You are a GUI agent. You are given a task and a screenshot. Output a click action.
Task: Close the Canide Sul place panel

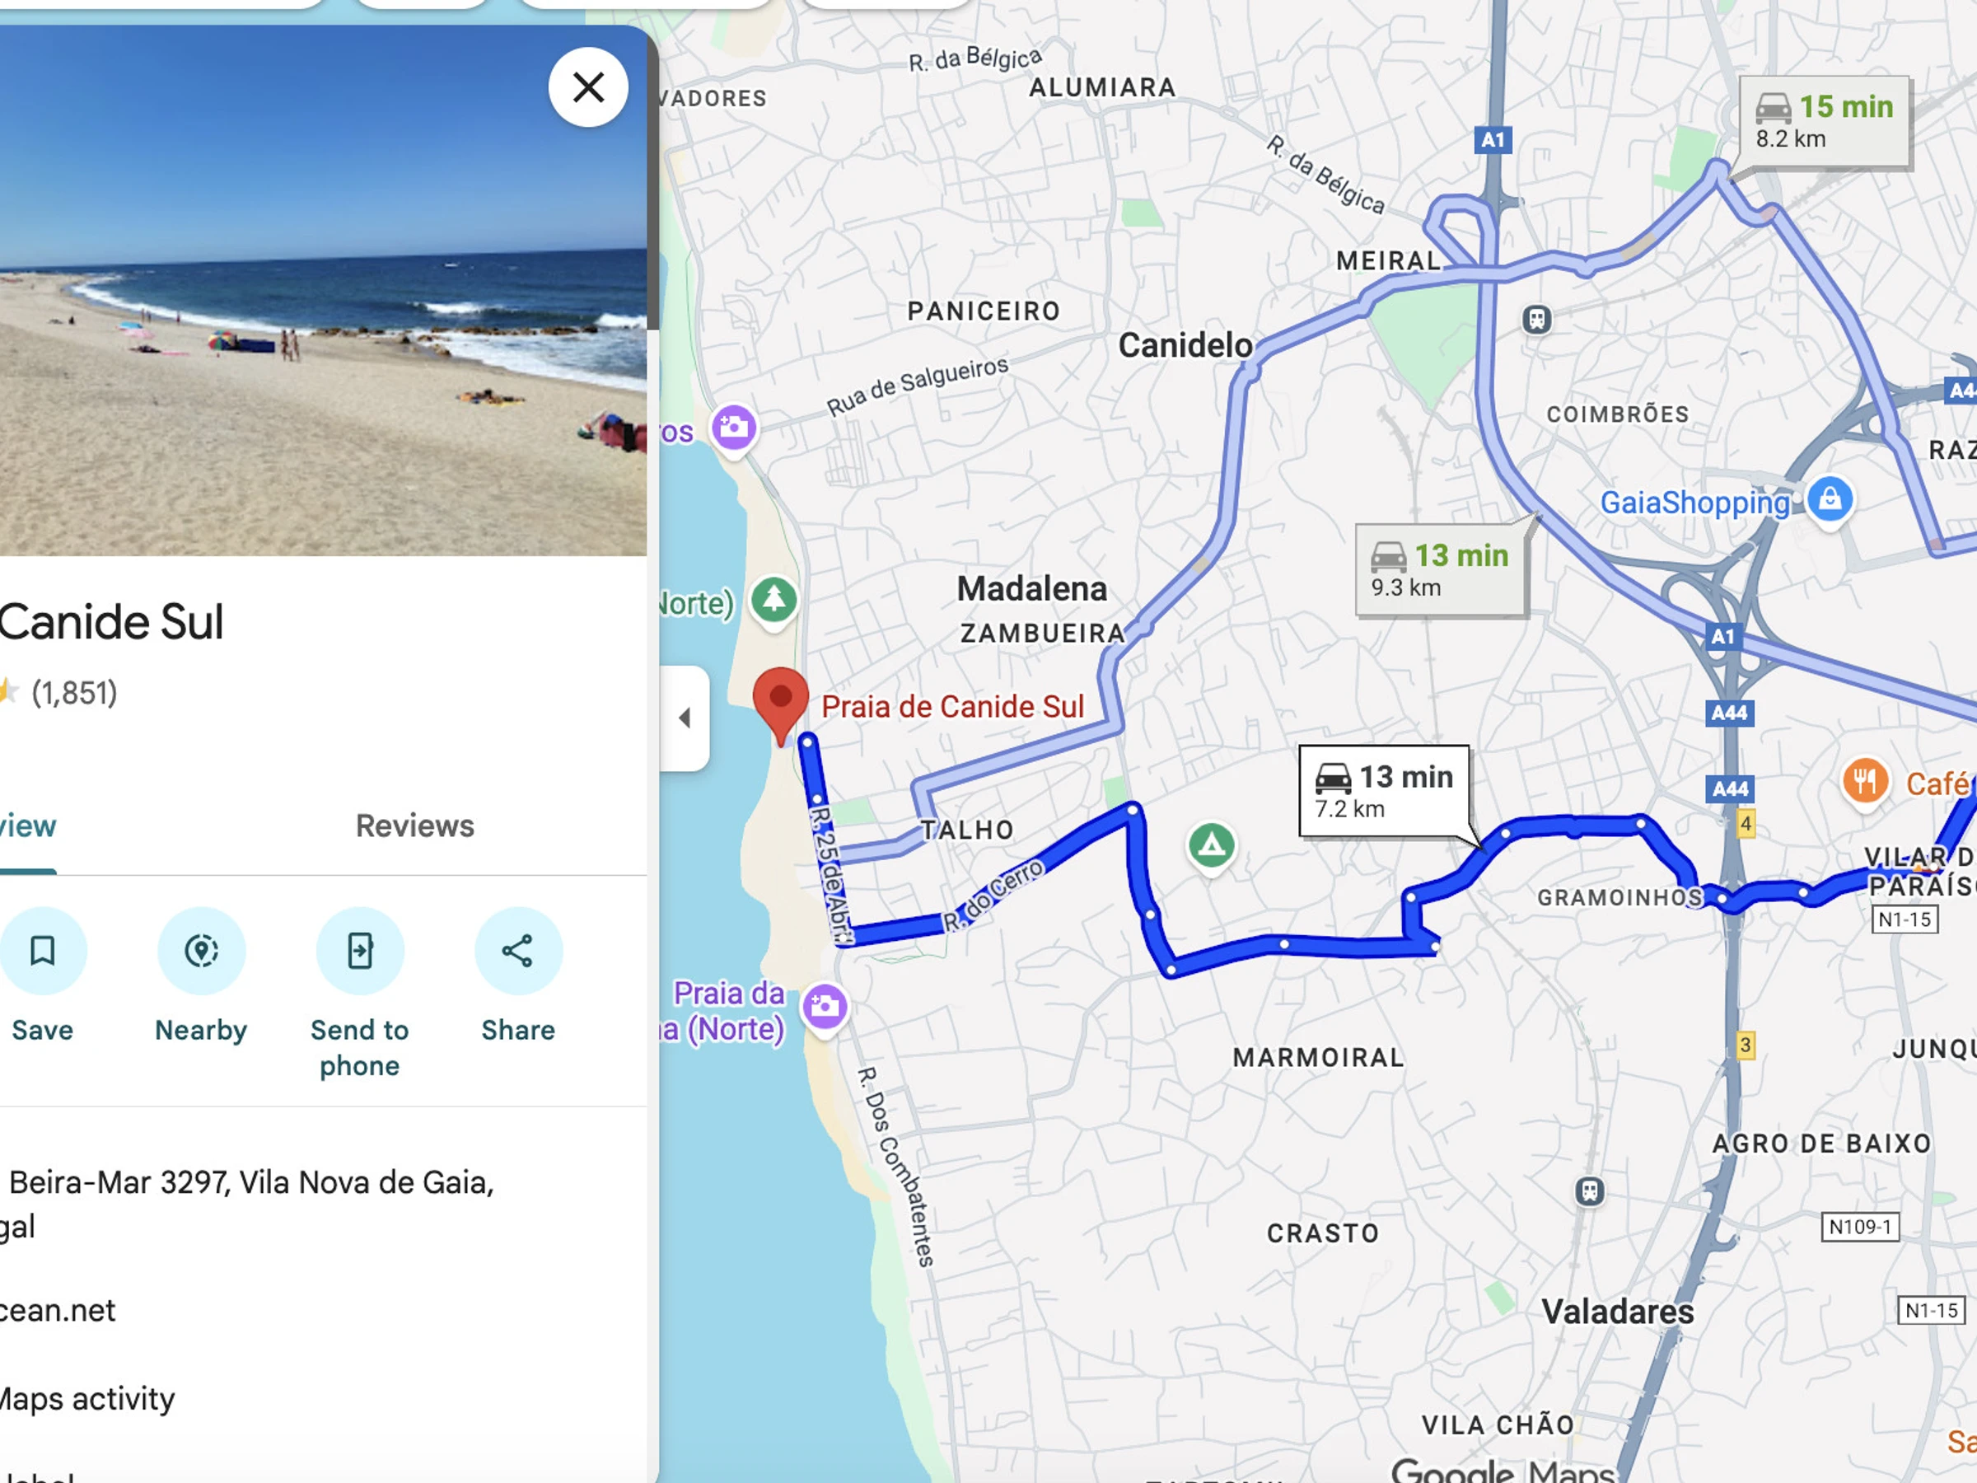pyautogui.click(x=588, y=87)
